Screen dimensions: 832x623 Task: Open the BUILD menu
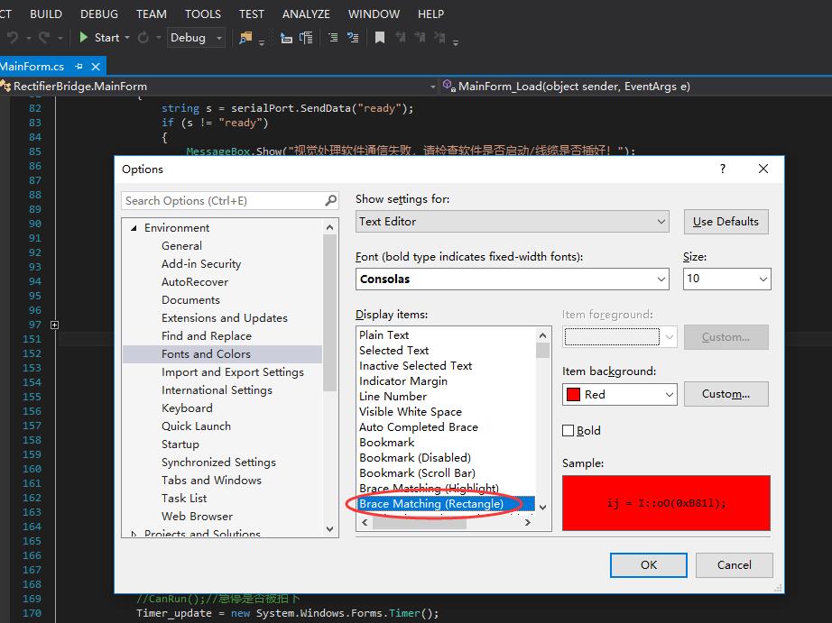click(x=46, y=14)
